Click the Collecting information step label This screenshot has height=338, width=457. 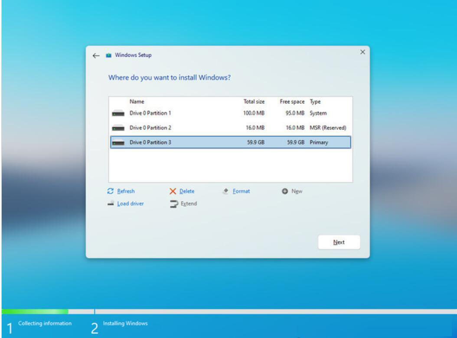(45, 324)
